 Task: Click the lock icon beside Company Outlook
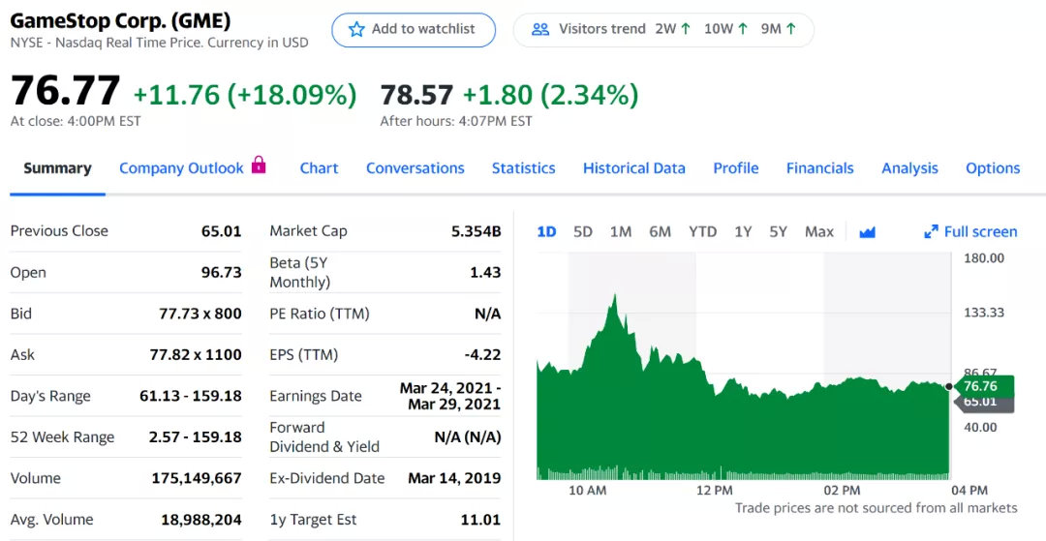point(259,165)
